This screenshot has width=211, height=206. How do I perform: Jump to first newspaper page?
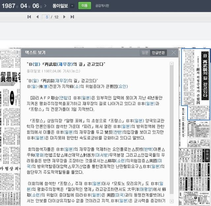(29, 17)
